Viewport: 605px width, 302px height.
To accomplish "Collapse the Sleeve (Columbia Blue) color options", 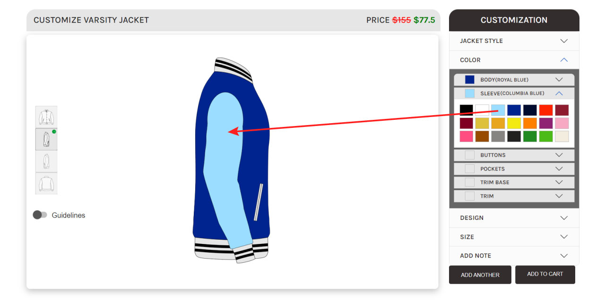I will point(514,93).
